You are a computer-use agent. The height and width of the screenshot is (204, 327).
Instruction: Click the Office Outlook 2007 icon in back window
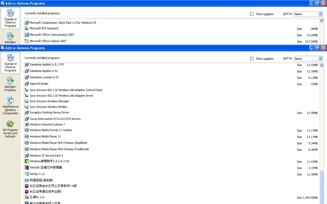click(x=27, y=41)
